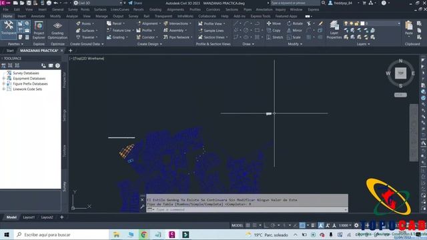Toggle lineweight display in status bar

(313, 225)
